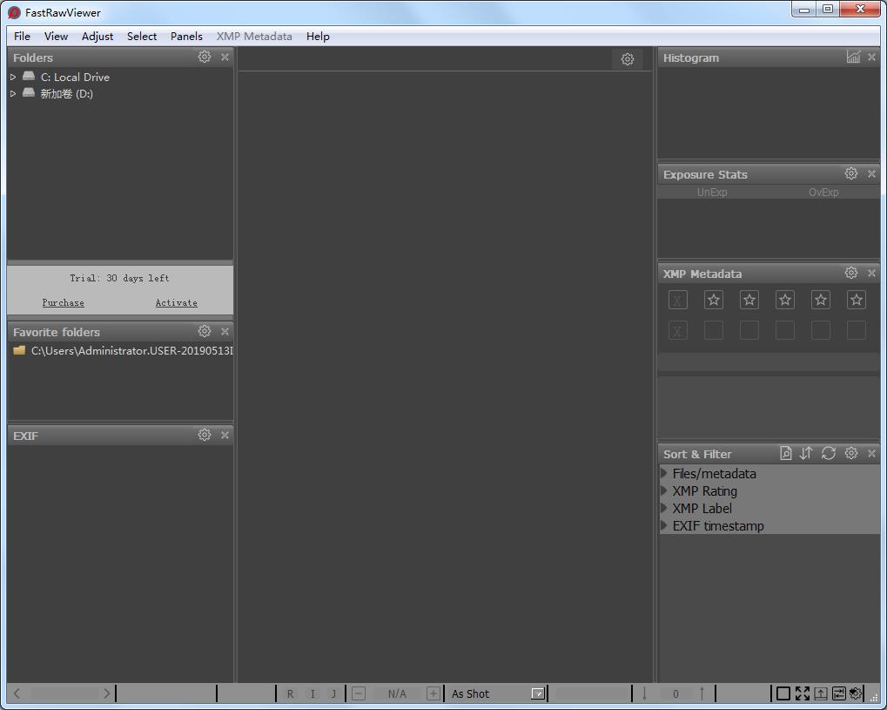Click the Purchase link
The width and height of the screenshot is (887, 710).
pyautogui.click(x=63, y=302)
